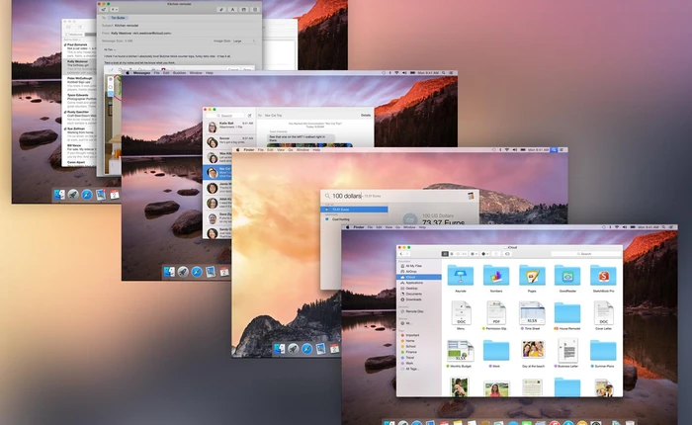The height and width of the screenshot is (425, 692).
Task: Open Safari in the Spotlight screen dock
Action: coord(306,349)
